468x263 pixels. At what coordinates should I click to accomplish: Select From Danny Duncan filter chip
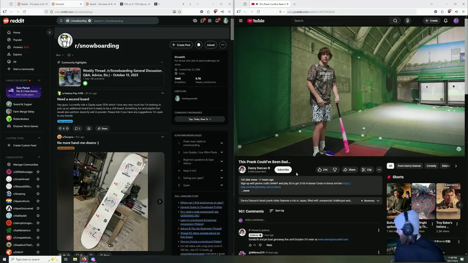[x=409, y=166]
